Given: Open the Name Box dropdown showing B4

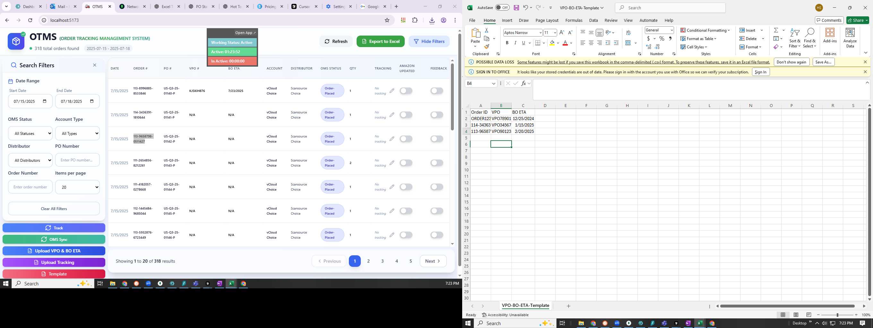Looking at the screenshot, I should tap(494, 83).
